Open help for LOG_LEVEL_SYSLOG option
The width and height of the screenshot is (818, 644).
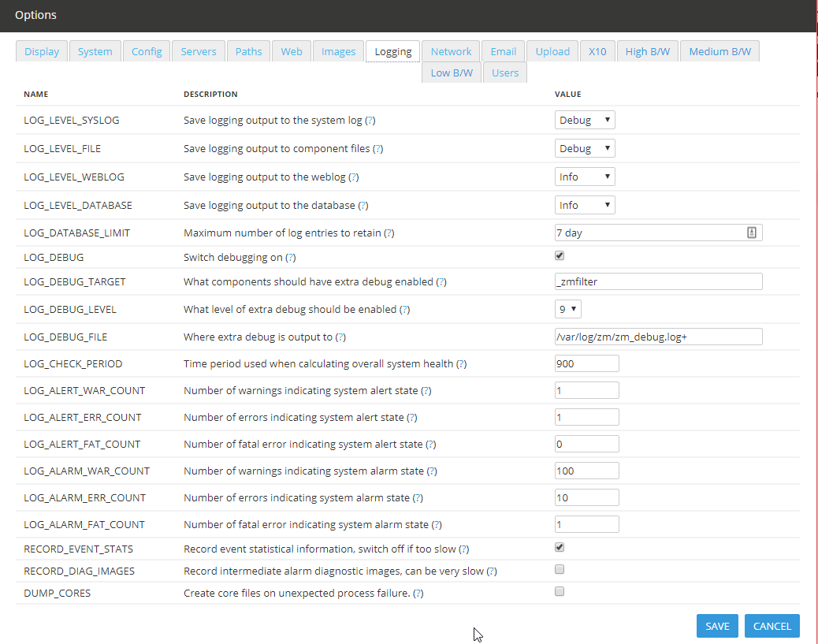370,121
